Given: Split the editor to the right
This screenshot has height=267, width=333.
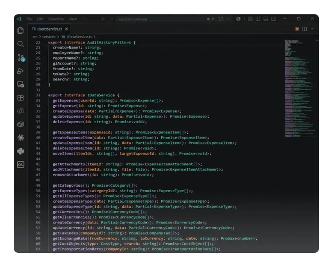Looking at the screenshot, I should pos(304,29).
